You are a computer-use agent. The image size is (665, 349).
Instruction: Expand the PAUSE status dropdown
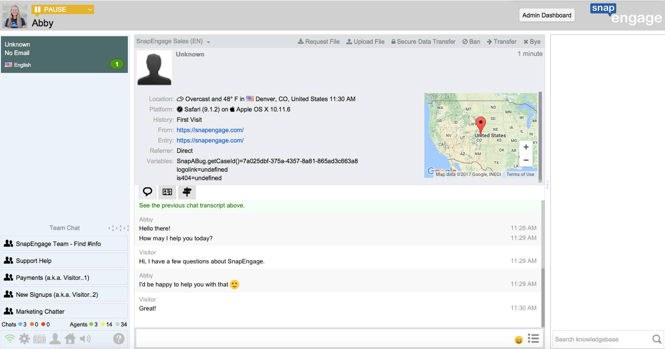(89, 9)
